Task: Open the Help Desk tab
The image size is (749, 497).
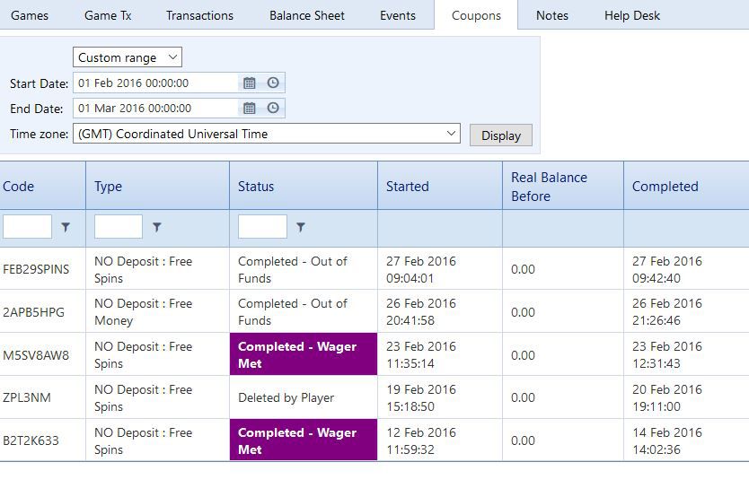Action: (632, 15)
